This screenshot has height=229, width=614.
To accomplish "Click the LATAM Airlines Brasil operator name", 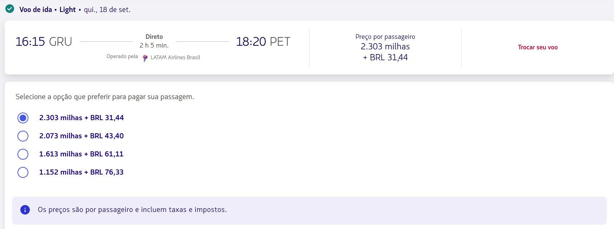I will [175, 57].
